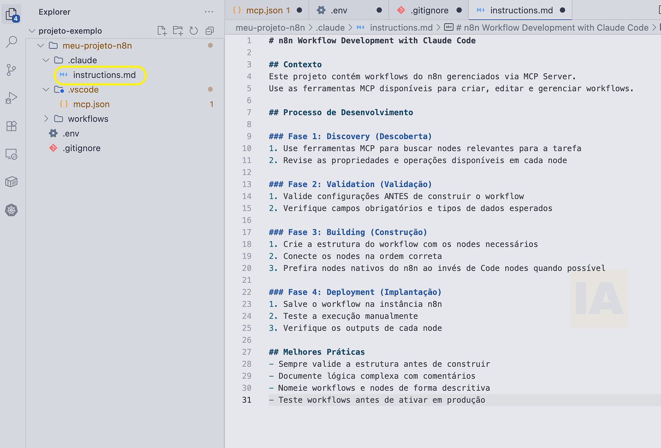The width and height of the screenshot is (661, 448).
Task: Open the Kubernetes view
Action: point(12,210)
